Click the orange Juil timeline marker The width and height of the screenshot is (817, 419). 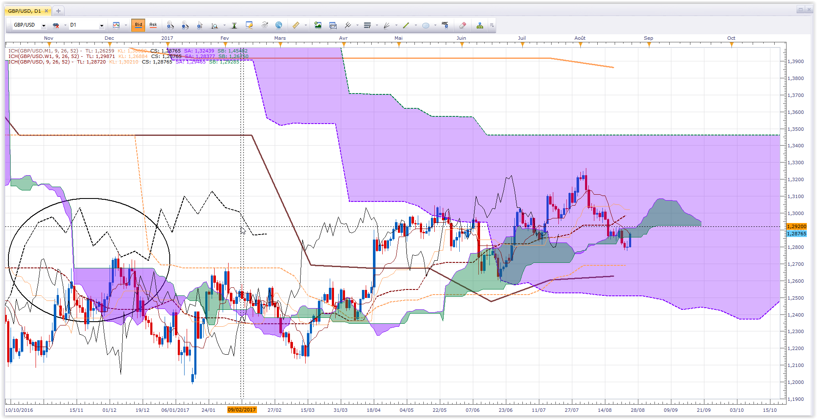[x=522, y=44]
